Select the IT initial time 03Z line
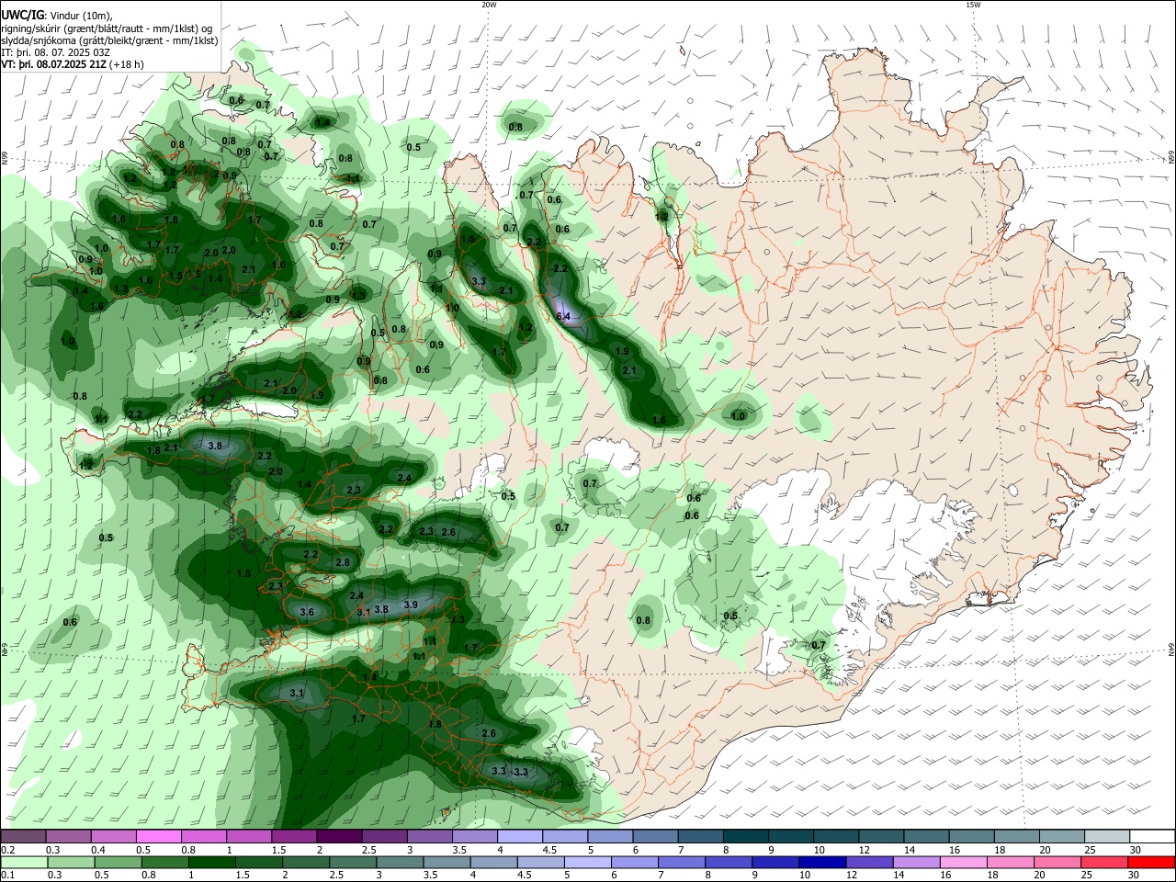 (x=55, y=52)
